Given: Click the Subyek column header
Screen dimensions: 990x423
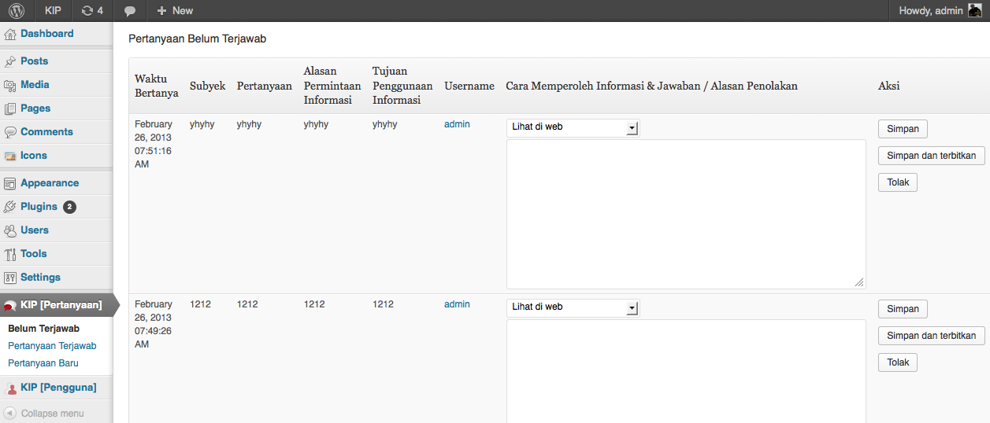Looking at the screenshot, I should (208, 86).
